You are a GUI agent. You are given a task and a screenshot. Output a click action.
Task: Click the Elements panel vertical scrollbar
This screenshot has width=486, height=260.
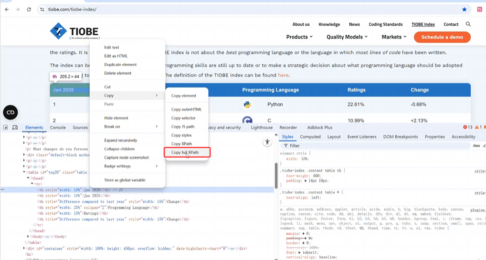pyautogui.click(x=276, y=175)
